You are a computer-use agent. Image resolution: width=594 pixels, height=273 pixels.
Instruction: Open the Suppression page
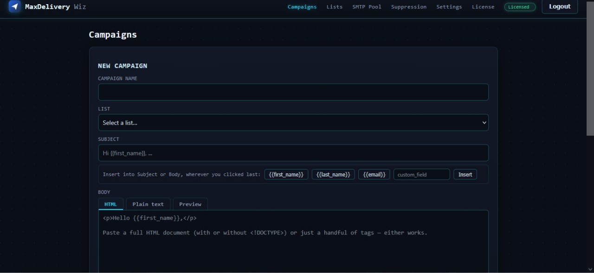[x=409, y=7]
